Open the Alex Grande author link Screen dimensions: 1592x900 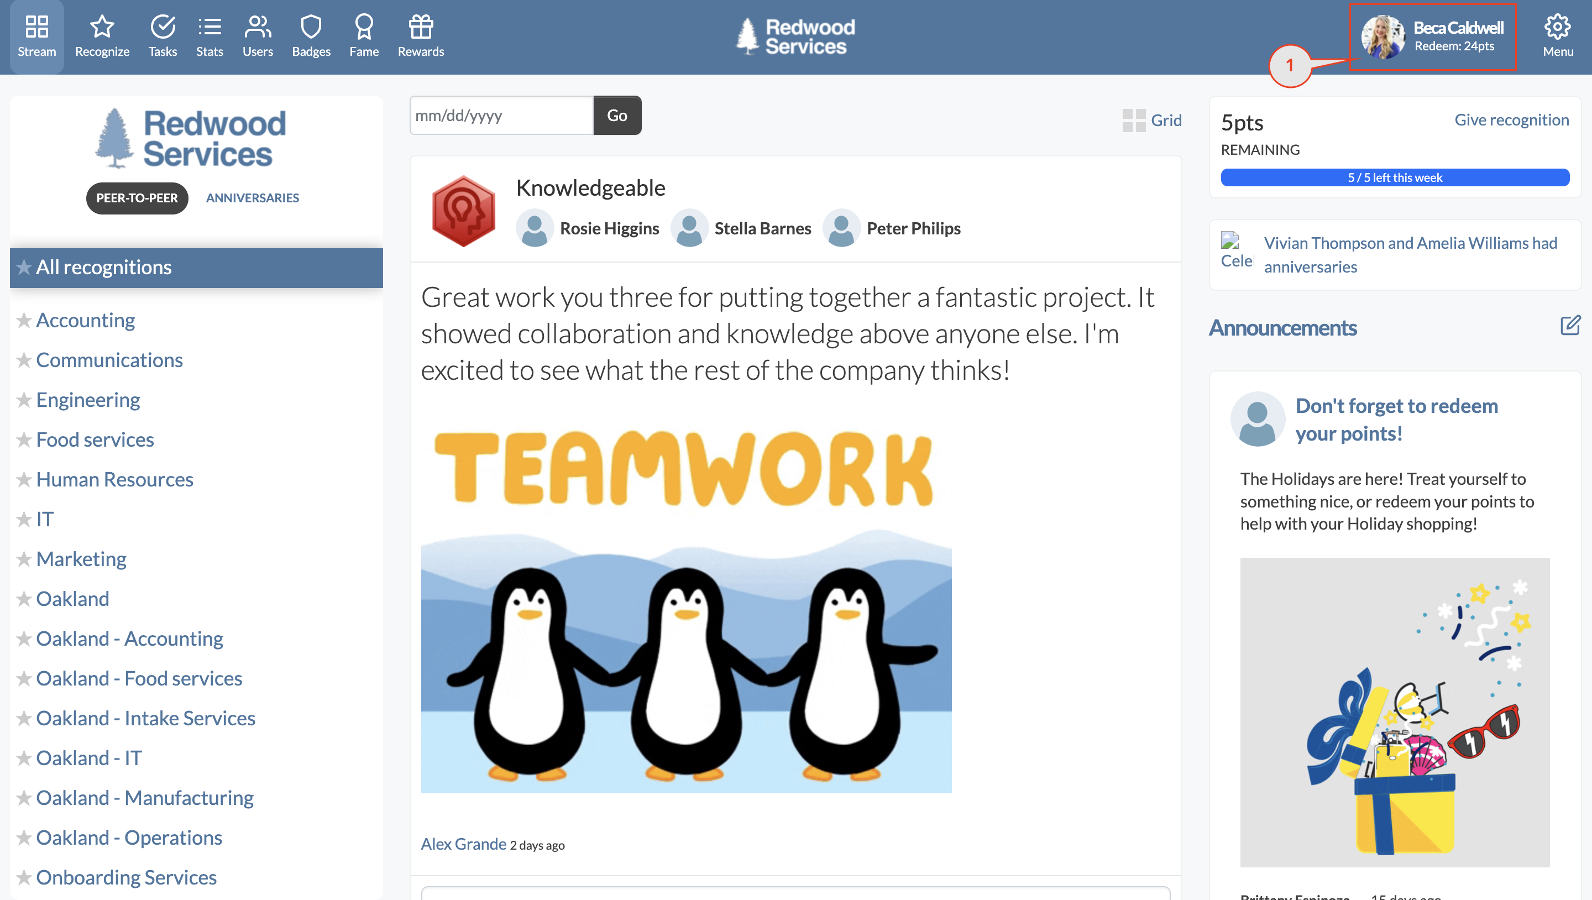[x=464, y=844]
